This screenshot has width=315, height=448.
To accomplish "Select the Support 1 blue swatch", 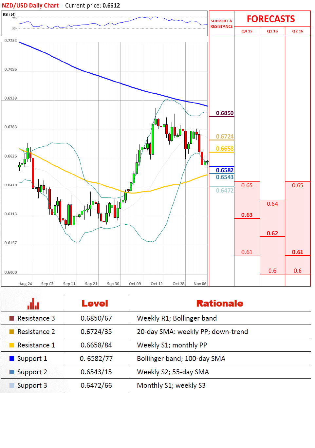I will [x=12, y=359].
